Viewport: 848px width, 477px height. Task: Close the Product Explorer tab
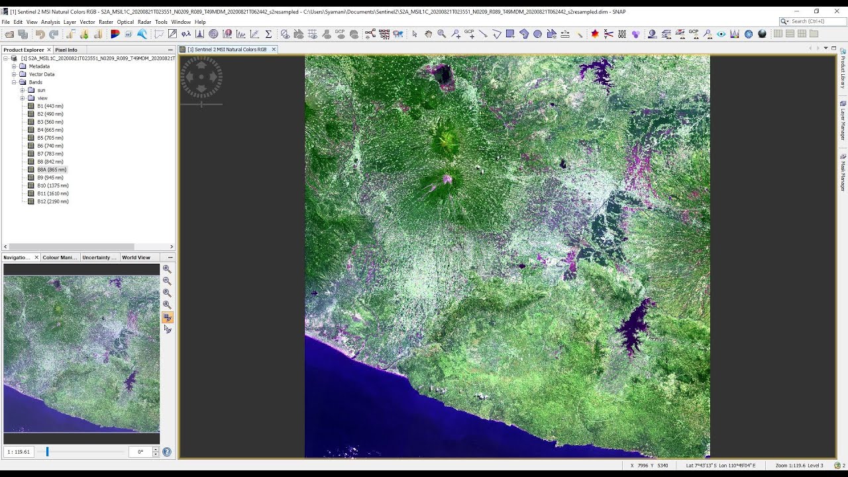[48, 50]
